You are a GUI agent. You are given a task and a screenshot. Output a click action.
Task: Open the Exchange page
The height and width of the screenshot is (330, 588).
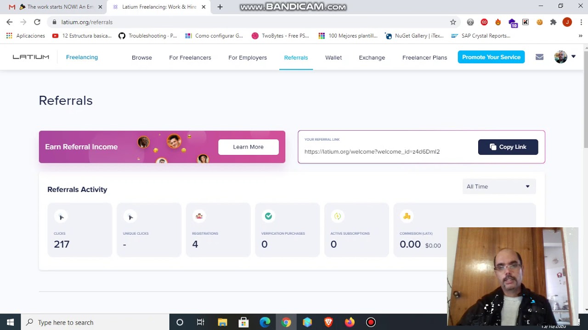(x=372, y=58)
